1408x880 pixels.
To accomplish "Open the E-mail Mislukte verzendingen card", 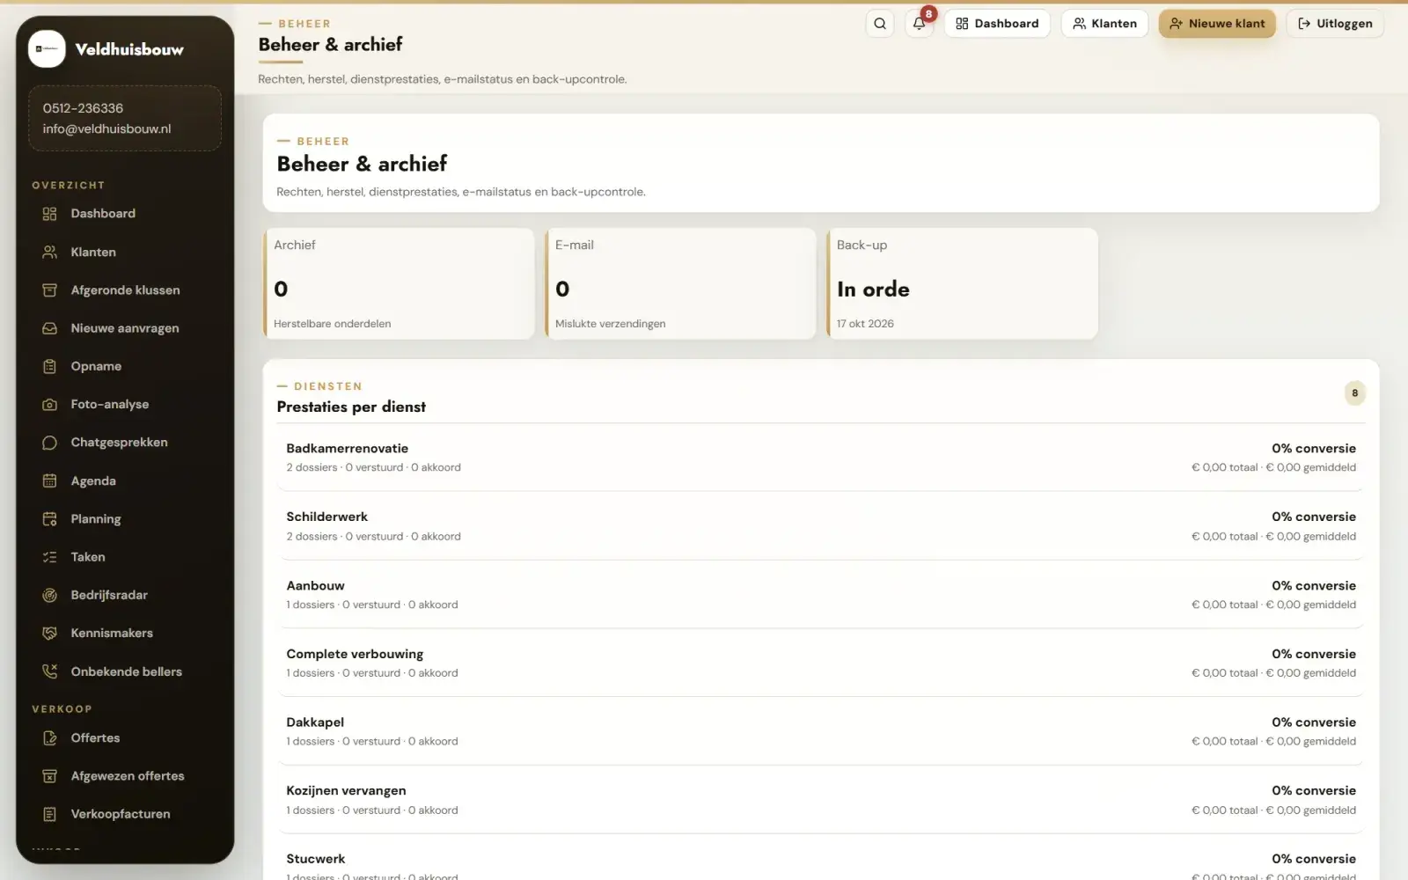I will point(680,283).
